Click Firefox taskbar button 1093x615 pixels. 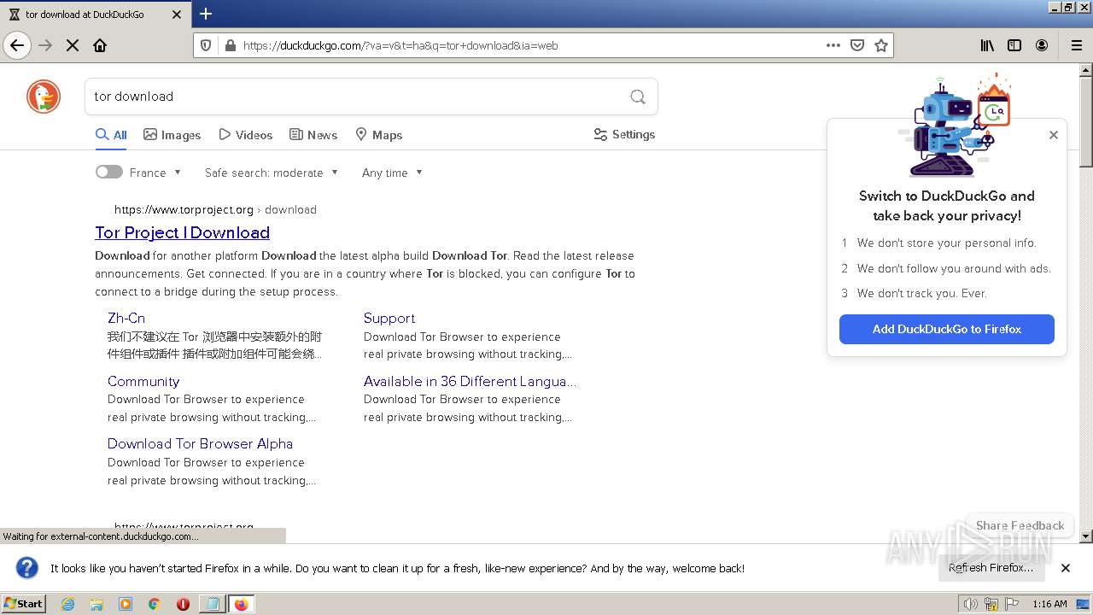tap(241, 604)
